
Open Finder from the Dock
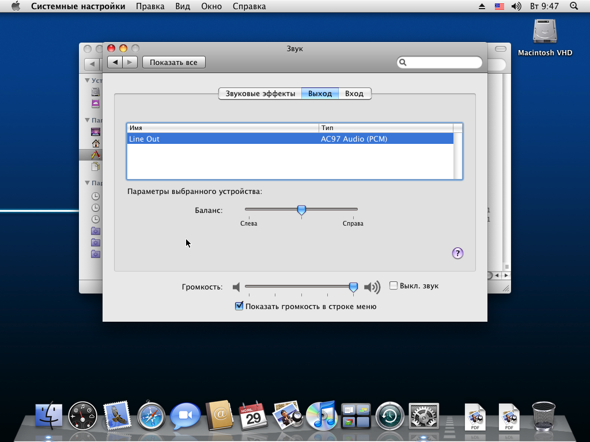click(50, 415)
